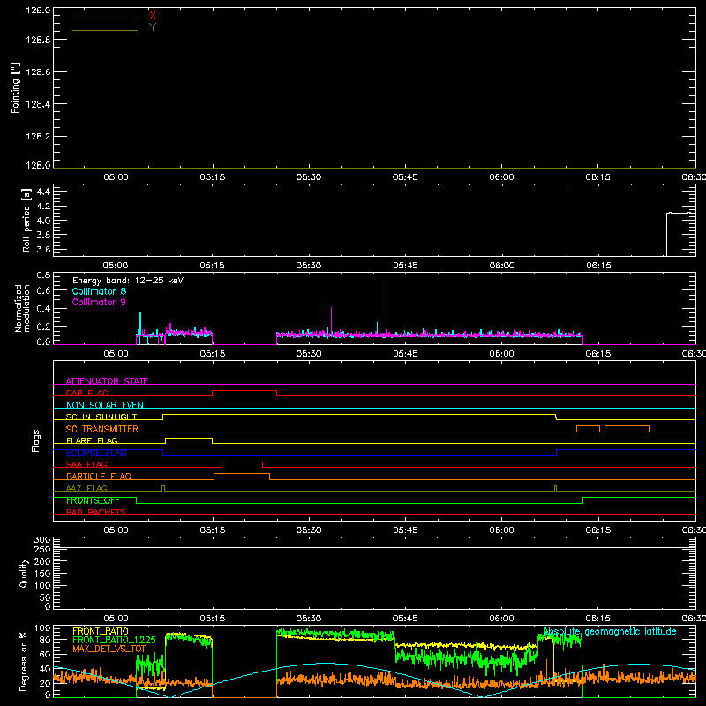
Task: Click the 150 tick on Quality axis
Action: point(42,574)
